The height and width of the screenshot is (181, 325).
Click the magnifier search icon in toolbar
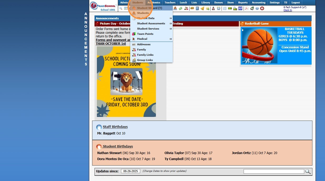[x=121, y=8]
